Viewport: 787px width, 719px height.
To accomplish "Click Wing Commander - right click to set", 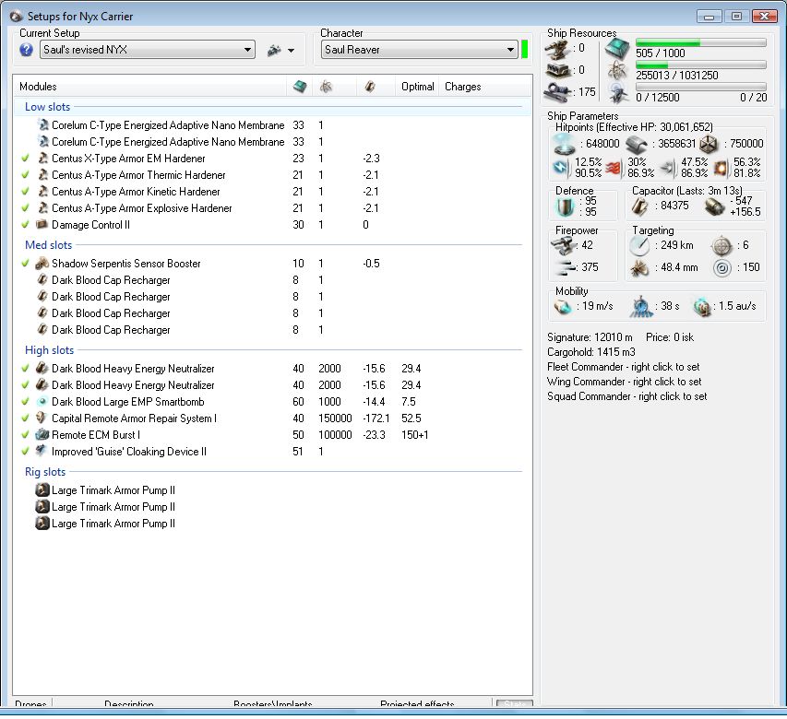I will click(625, 382).
